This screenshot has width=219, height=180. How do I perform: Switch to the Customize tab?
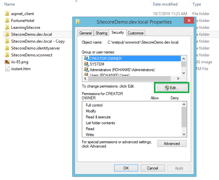pyautogui.click(x=135, y=33)
